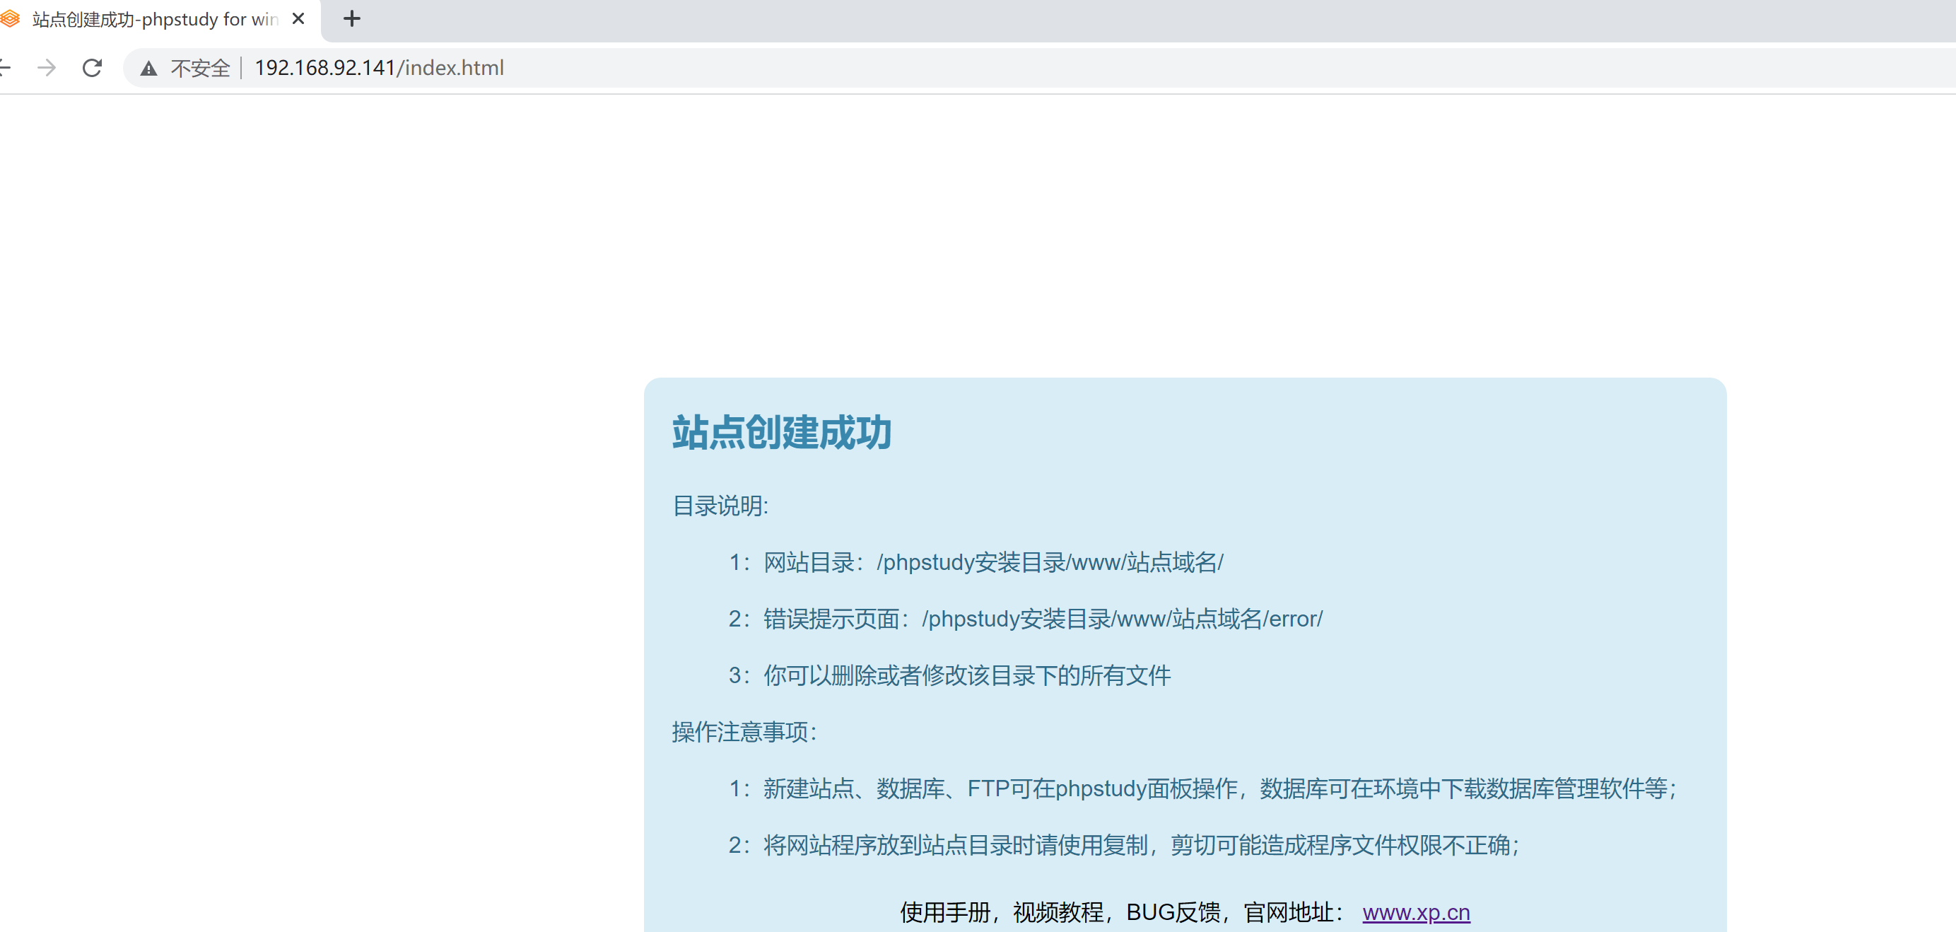Click the 你可以删除或者修改该目录下的所有文件 line
The image size is (1956, 932).
point(950,675)
